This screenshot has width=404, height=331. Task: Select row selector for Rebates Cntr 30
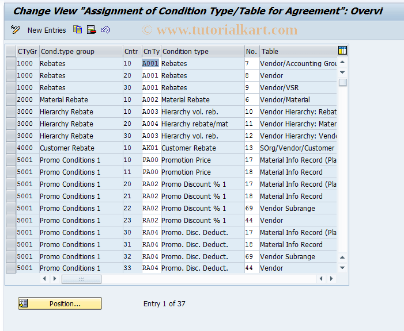click(11, 87)
